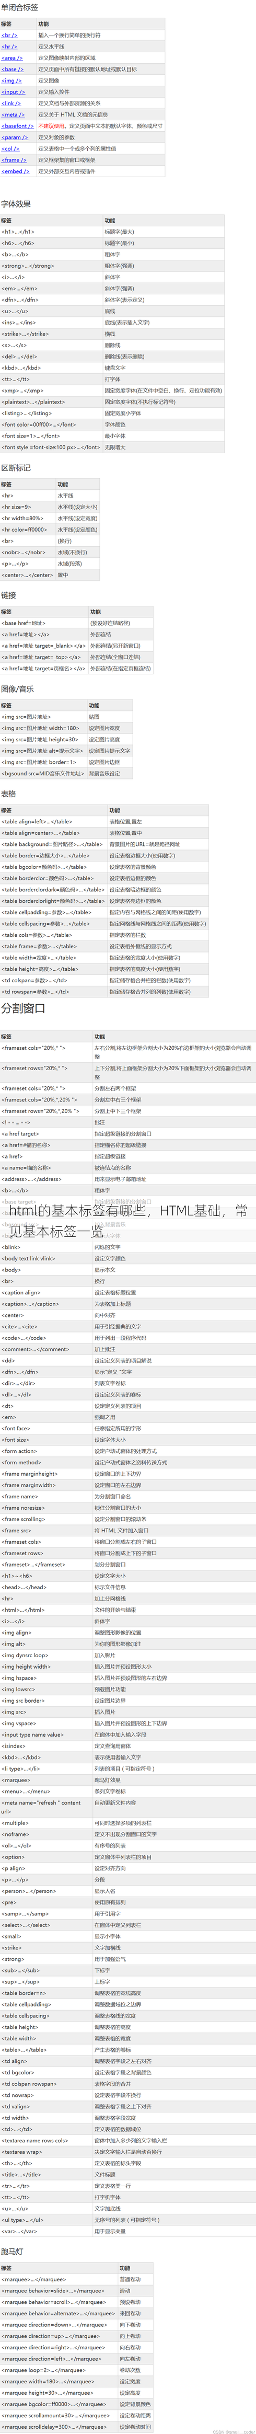Select the '单闭合标签' section heading
This screenshot has height=2434, width=256.
coord(20,7)
